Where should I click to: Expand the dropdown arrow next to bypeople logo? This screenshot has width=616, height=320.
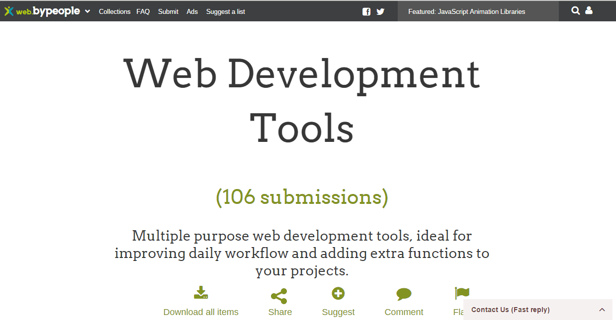pos(88,11)
